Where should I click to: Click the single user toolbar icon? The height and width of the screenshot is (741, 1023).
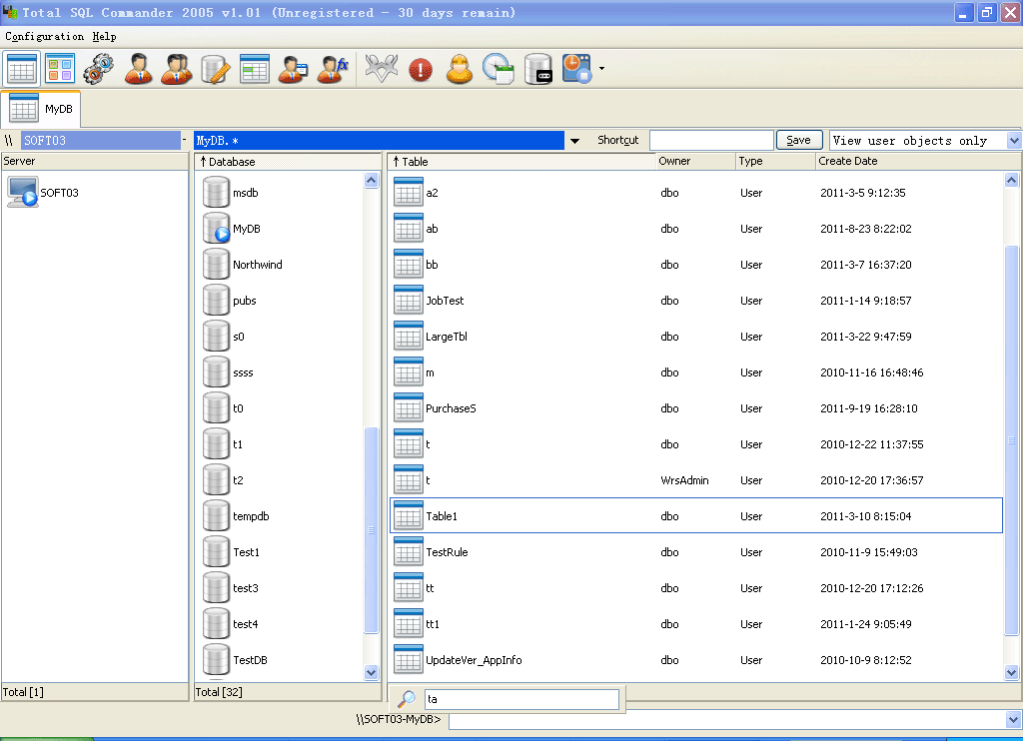point(138,69)
